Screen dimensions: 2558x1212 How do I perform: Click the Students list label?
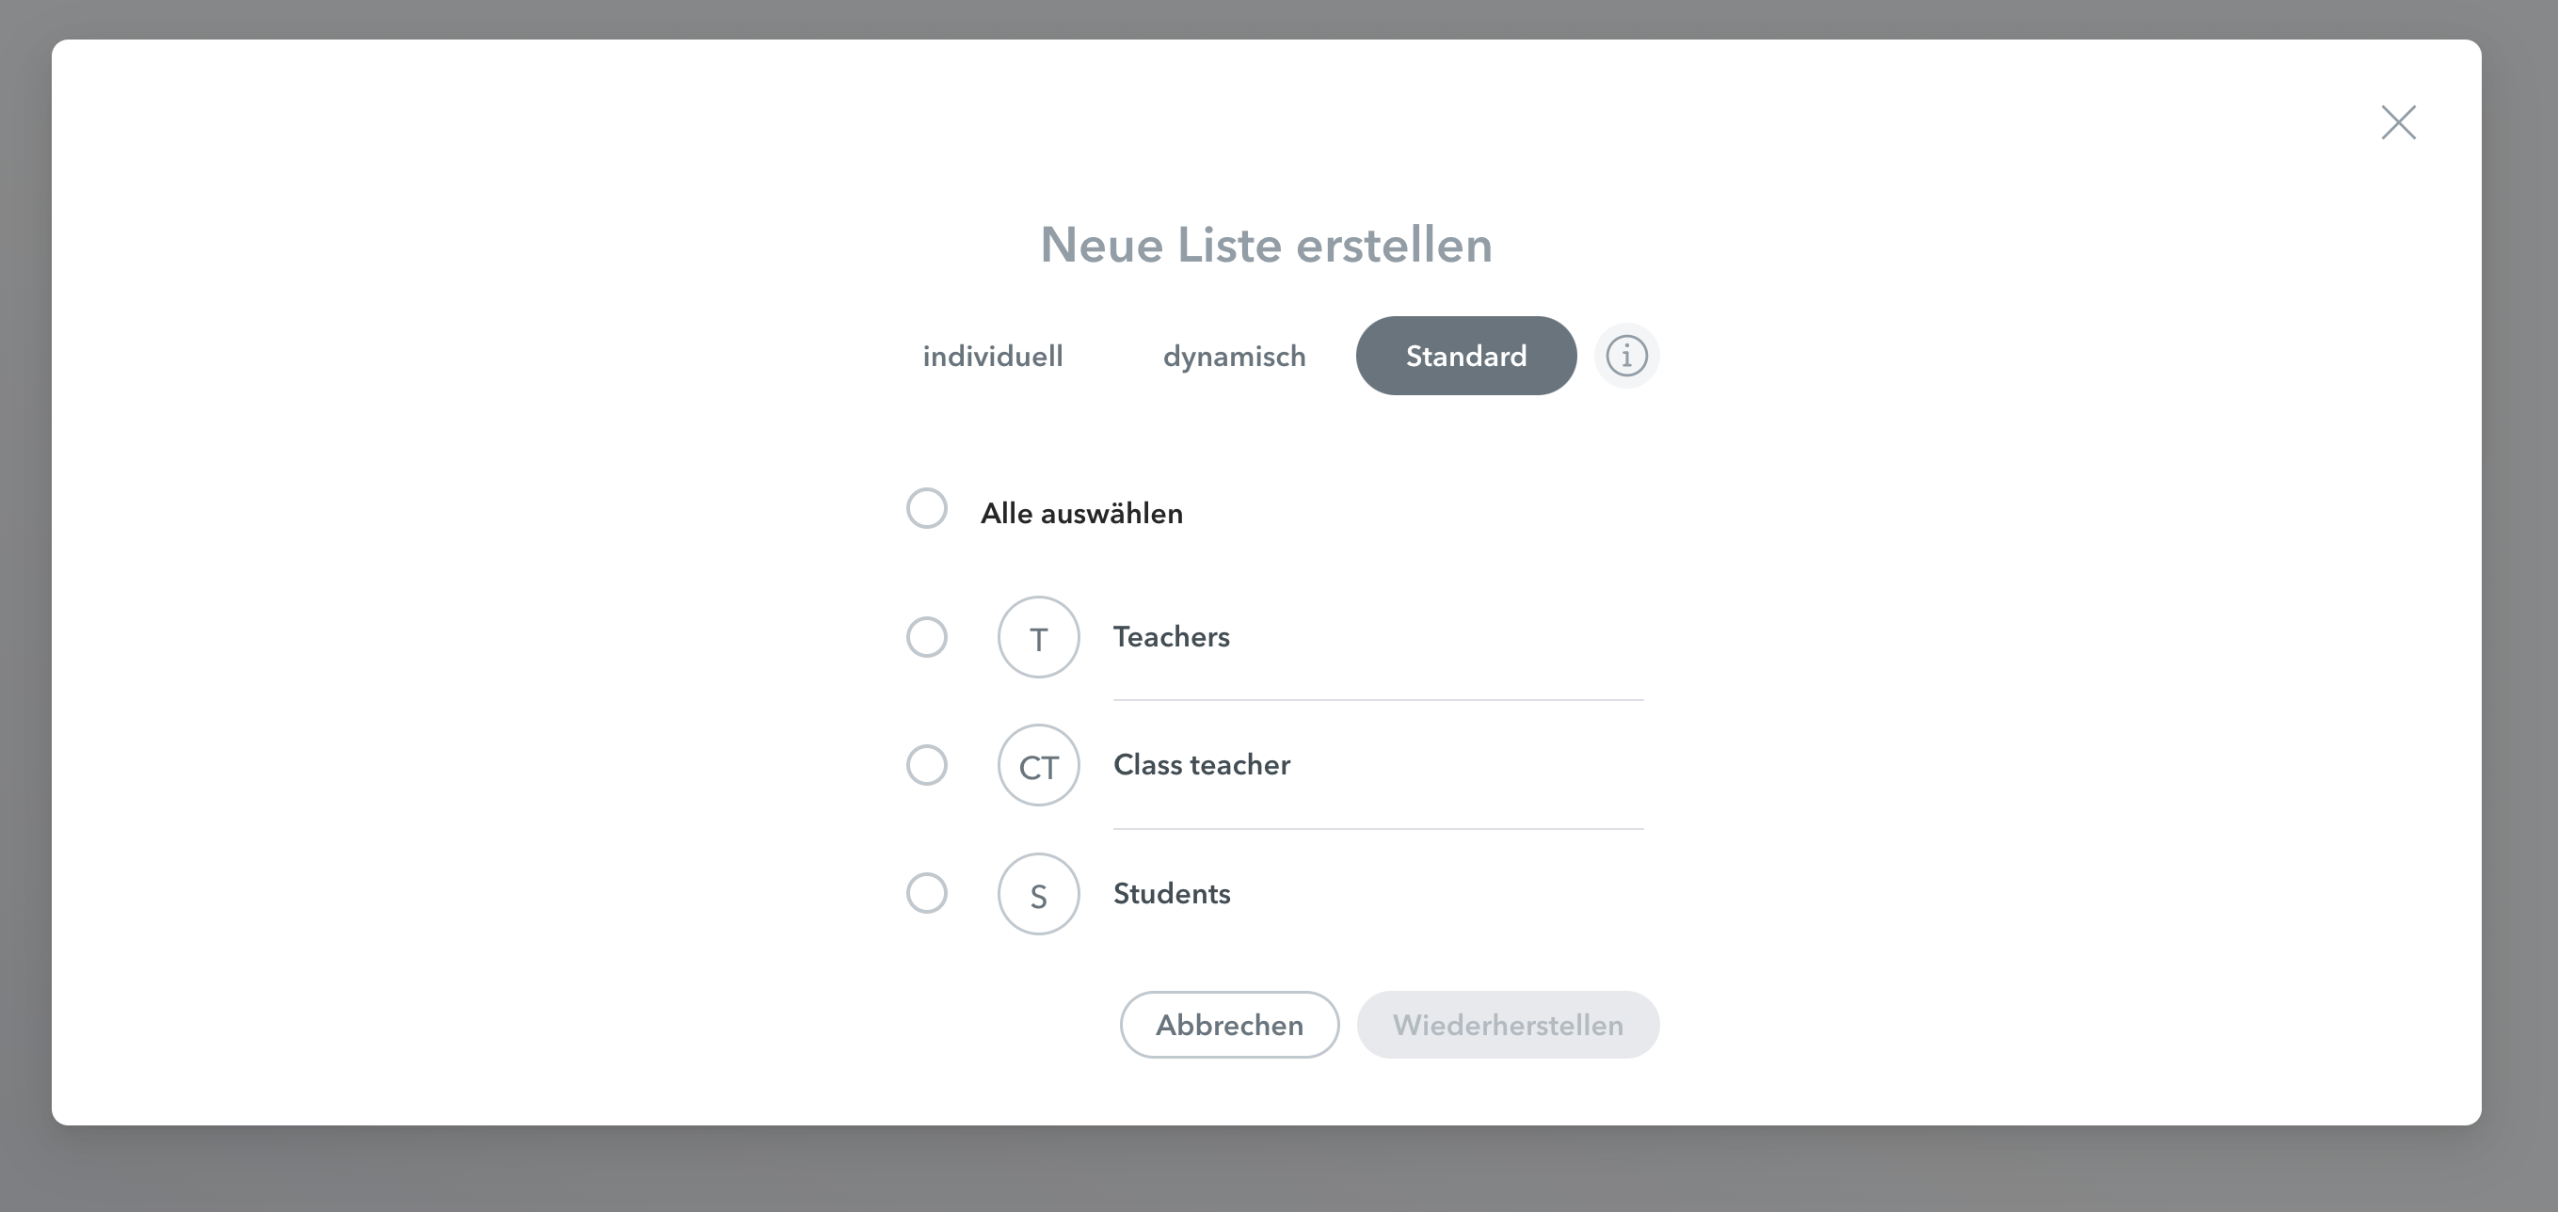[1172, 893]
